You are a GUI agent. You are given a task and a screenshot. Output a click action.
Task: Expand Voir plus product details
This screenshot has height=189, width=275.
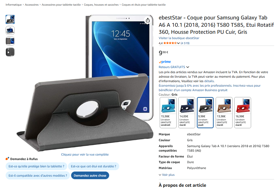[167, 175]
